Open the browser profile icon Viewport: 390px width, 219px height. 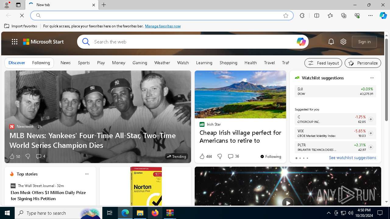(7, 5)
